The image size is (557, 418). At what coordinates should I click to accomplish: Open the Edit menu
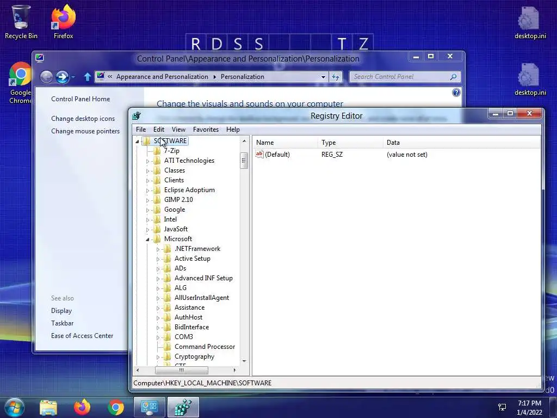point(159,130)
